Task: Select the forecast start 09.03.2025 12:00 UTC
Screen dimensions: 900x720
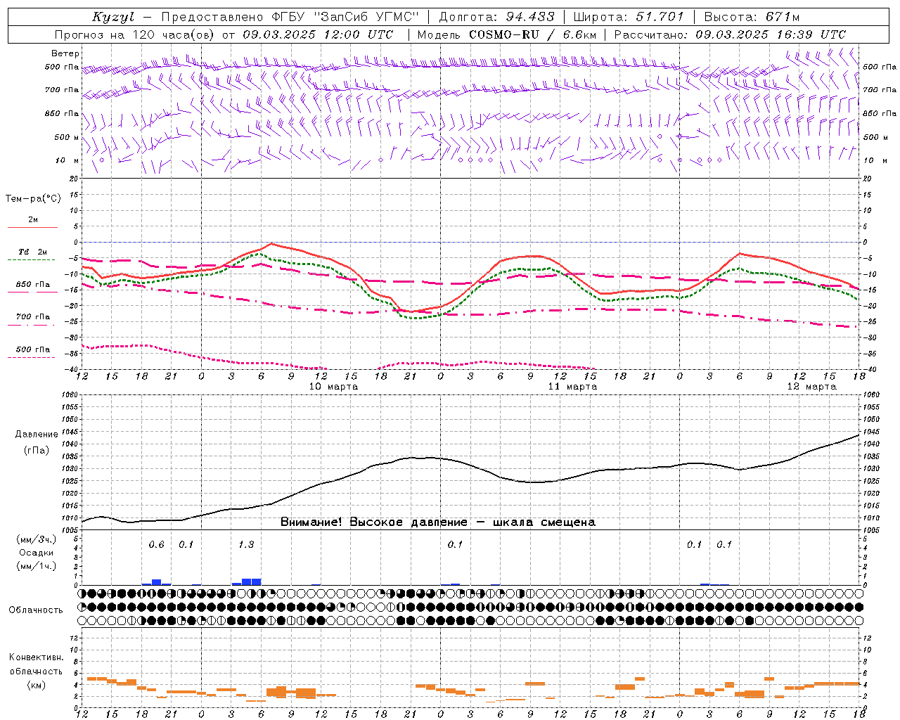Action: coord(318,34)
